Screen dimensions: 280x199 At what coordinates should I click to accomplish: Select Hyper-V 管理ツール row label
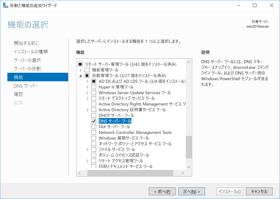point(116,87)
